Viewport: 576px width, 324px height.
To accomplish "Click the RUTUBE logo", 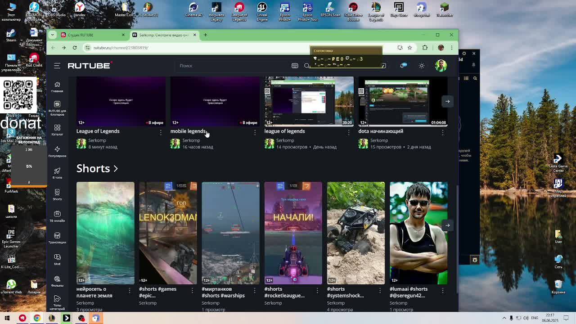I will 90,66.
